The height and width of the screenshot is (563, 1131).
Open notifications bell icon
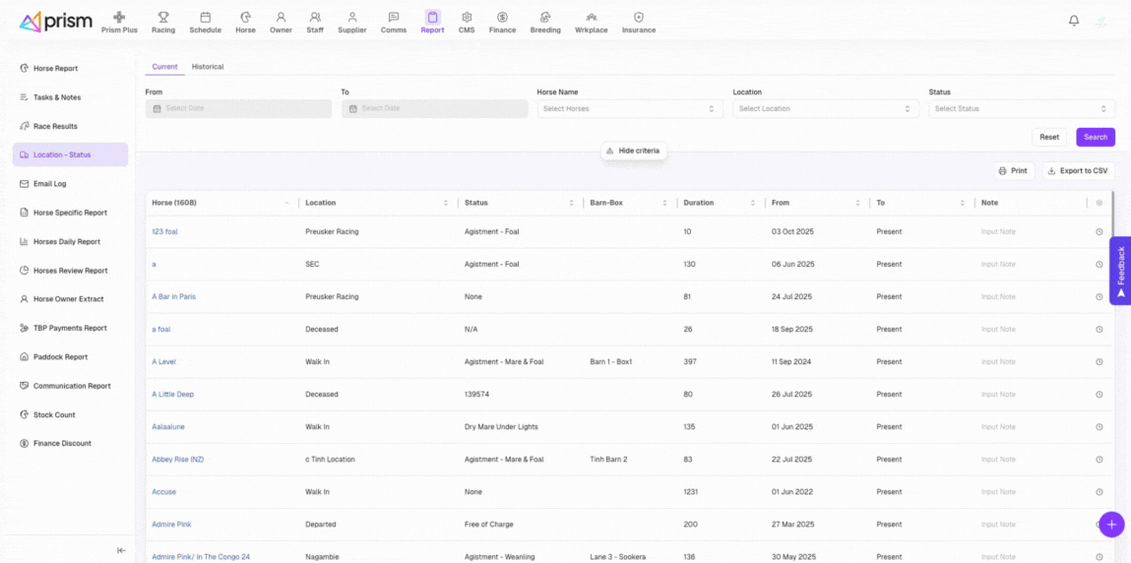click(1074, 21)
